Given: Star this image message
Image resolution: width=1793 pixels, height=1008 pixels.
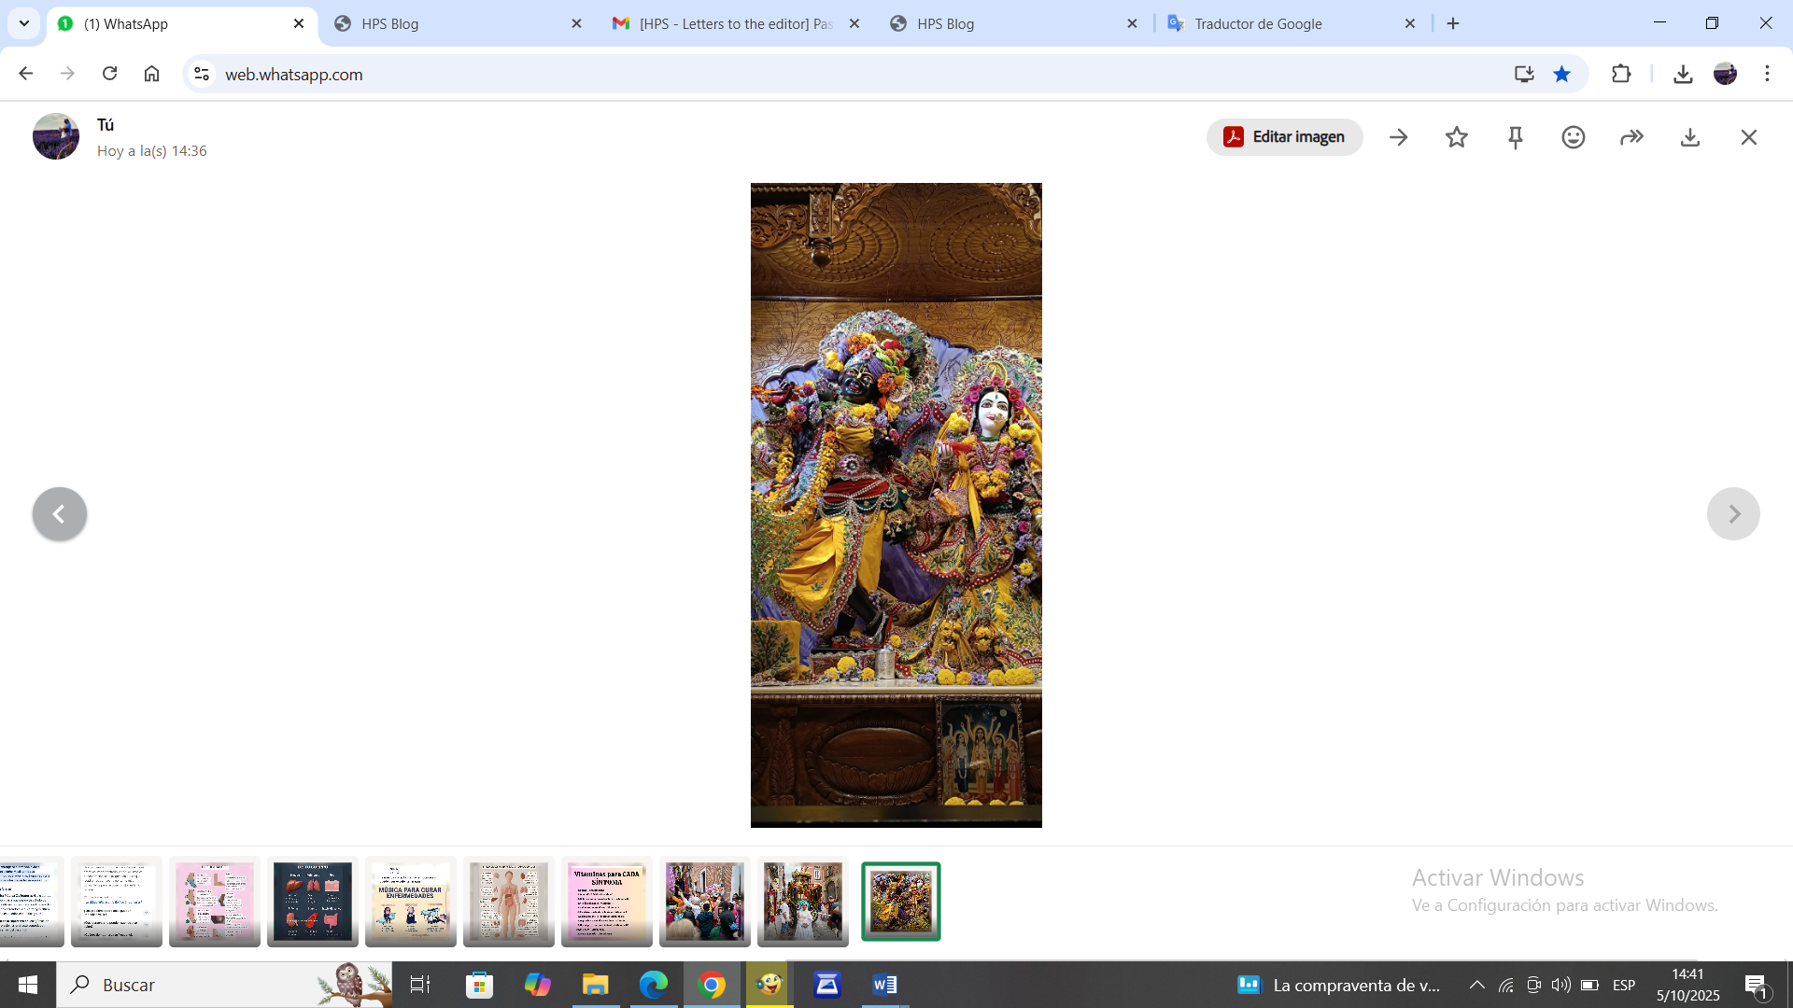Looking at the screenshot, I should (1457, 137).
